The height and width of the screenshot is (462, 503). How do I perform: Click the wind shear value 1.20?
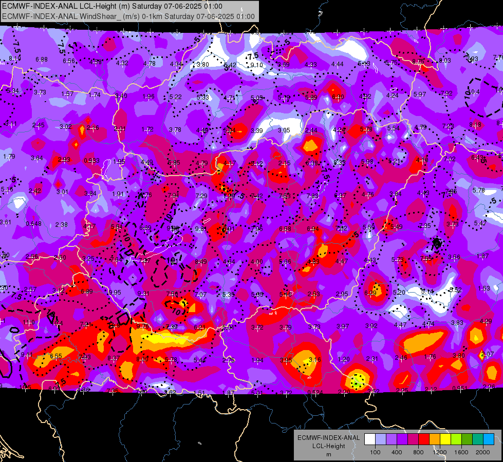(343, 359)
